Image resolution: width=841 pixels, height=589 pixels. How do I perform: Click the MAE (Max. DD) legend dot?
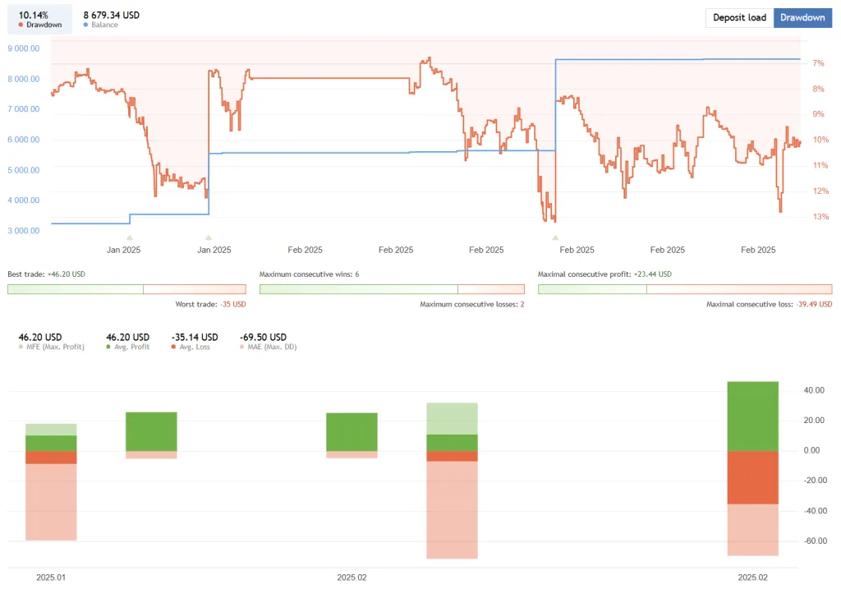(242, 347)
